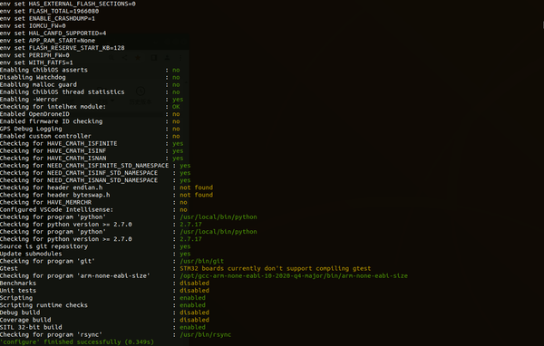Click the terminal scrollbar on the right edge
This screenshot has height=346, width=544.
[x=543, y=25]
